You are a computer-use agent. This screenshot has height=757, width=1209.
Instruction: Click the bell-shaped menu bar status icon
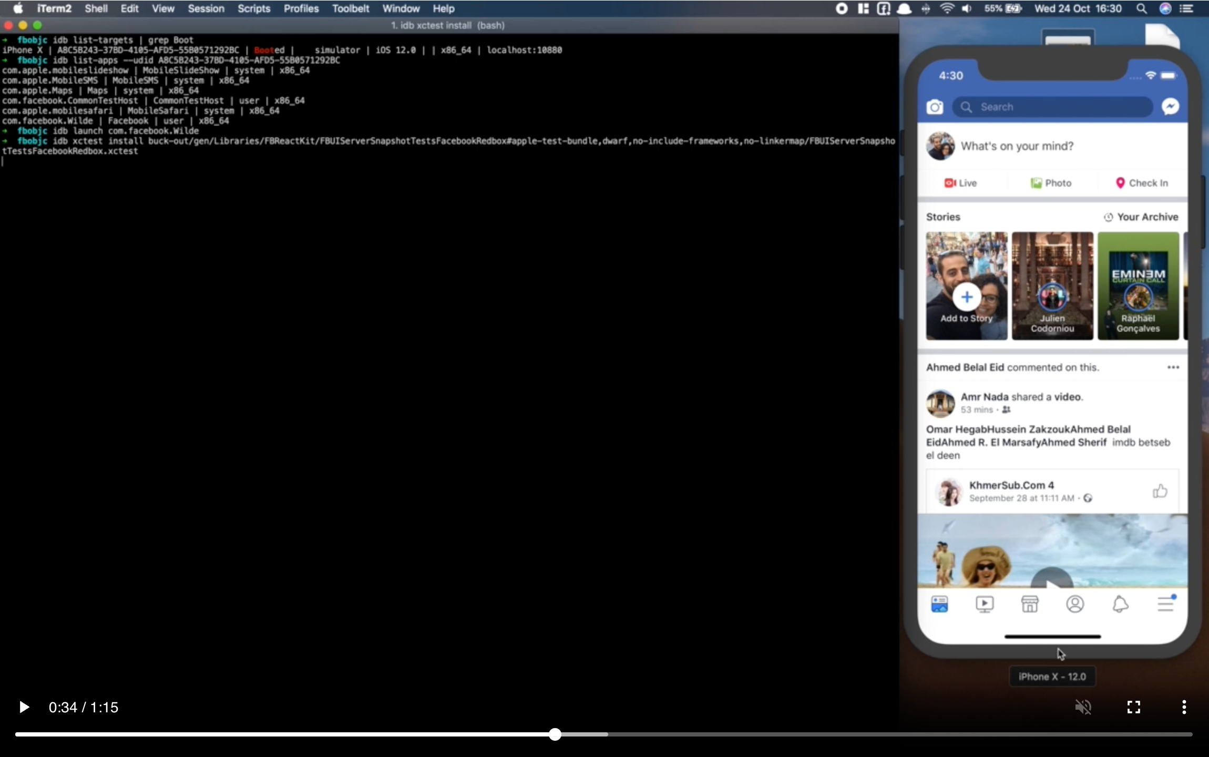point(904,8)
